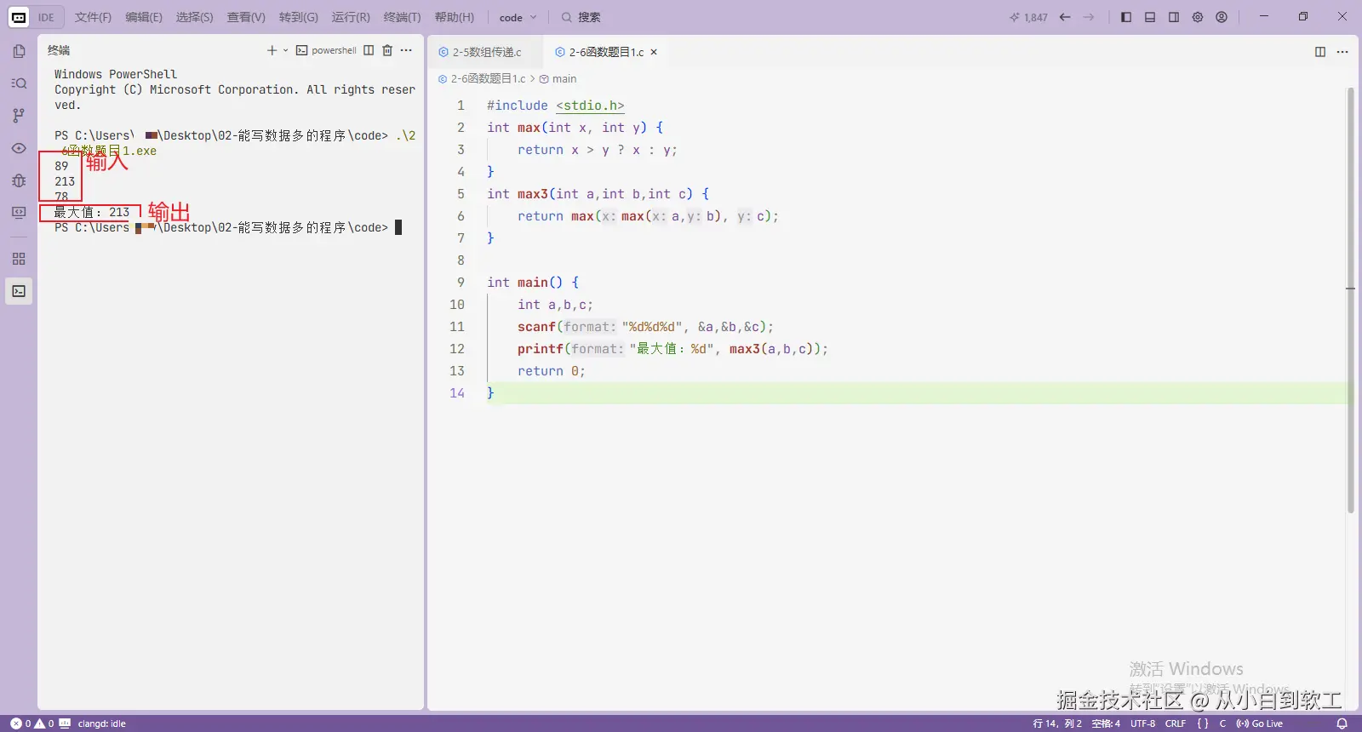Image resolution: width=1362 pixels, height=732 pixels.
Task: Close the 2-6函数题目1.c tab
Action: coord(654,52)
